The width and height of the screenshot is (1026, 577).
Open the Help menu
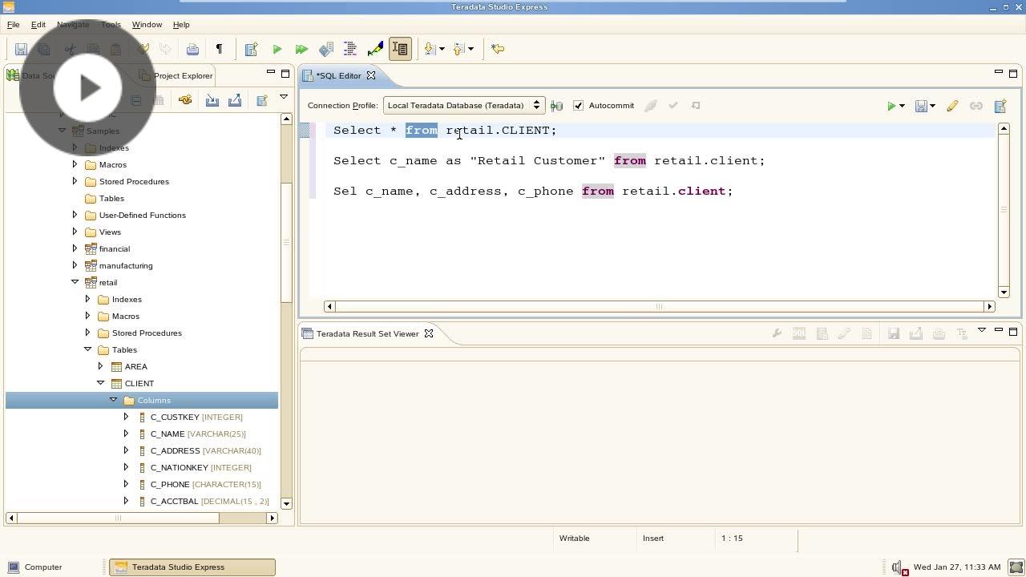[181, 25]
